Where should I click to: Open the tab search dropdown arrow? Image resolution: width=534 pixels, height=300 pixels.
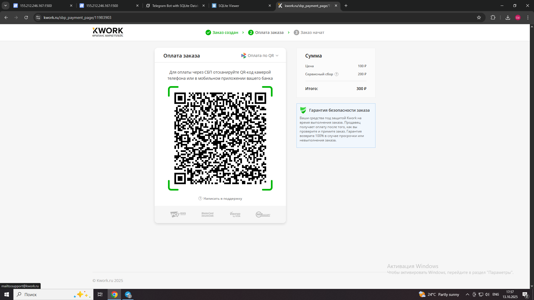point(5,6)
